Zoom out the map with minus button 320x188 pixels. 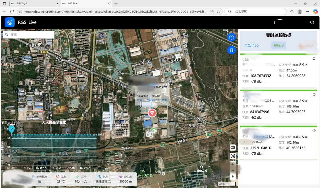[233, 170]
